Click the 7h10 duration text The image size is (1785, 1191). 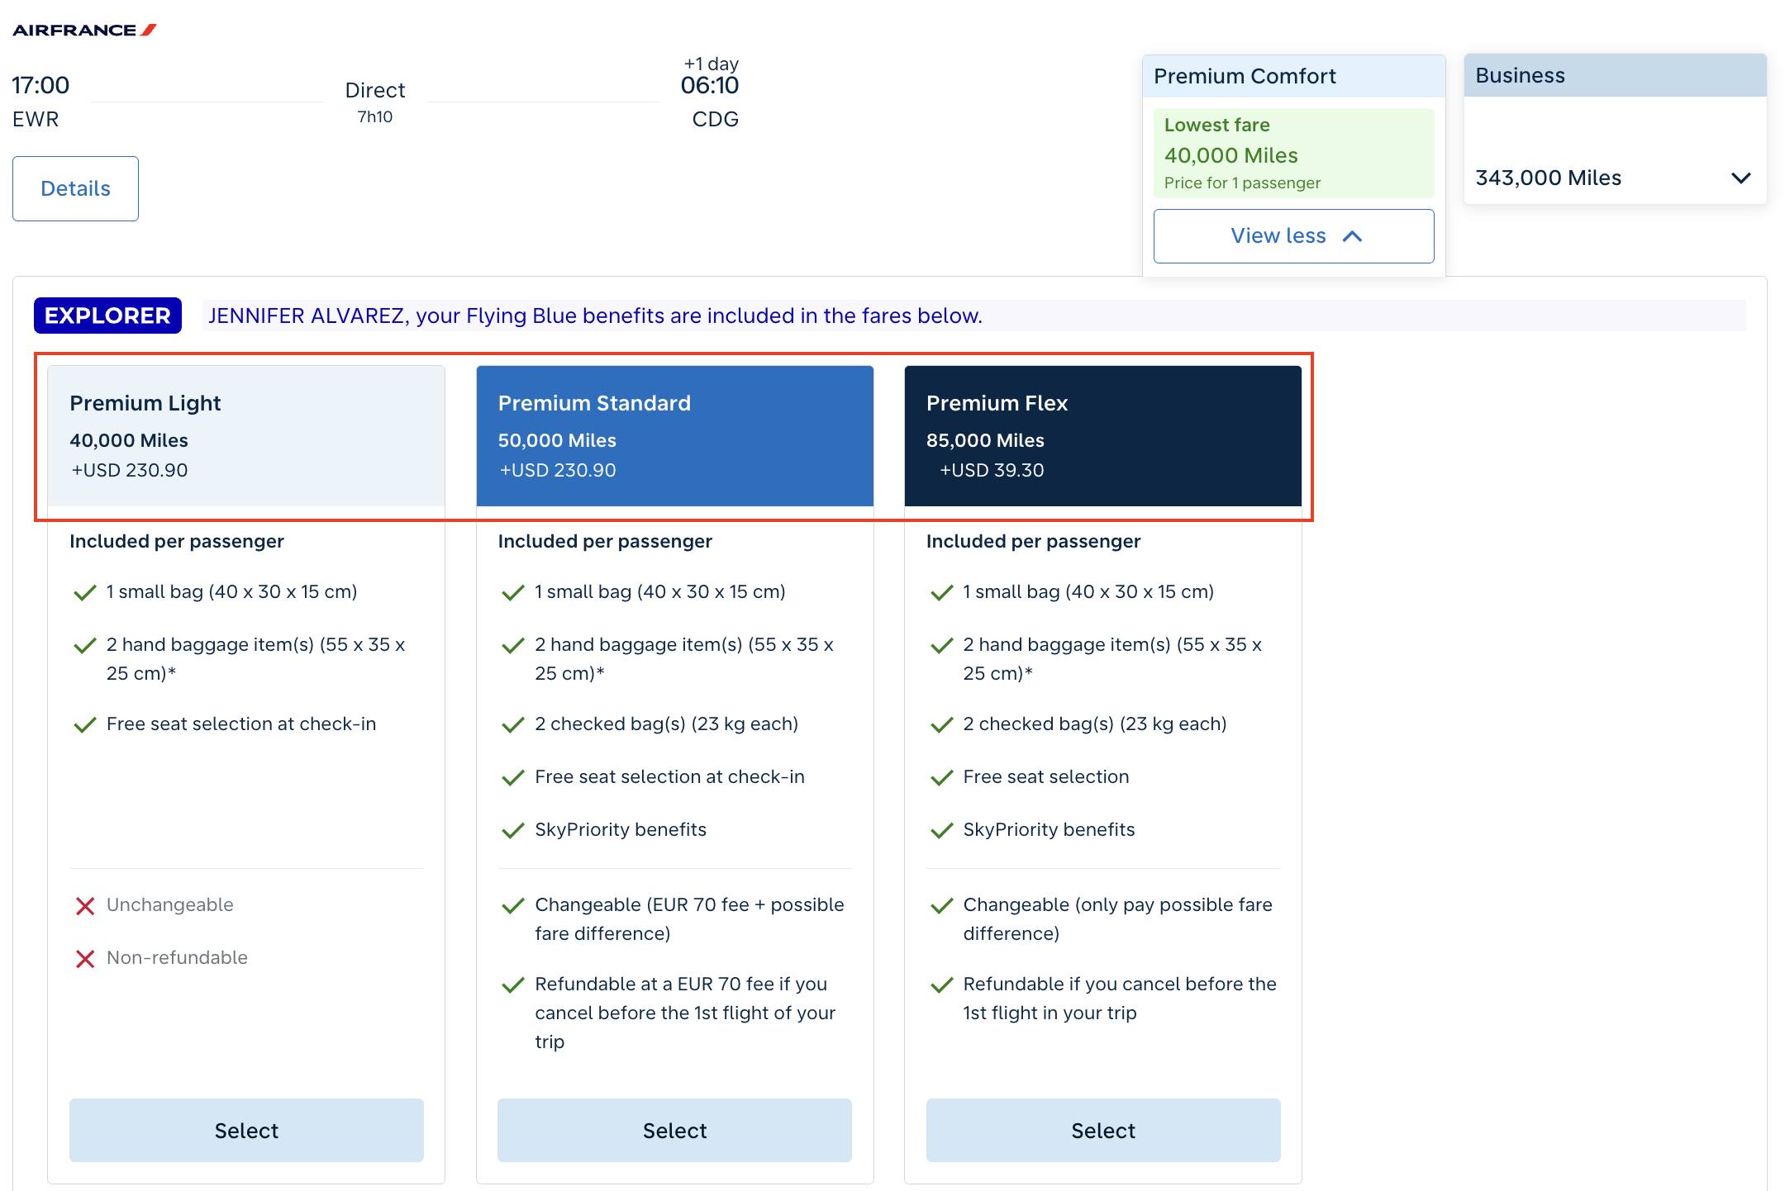375,117
